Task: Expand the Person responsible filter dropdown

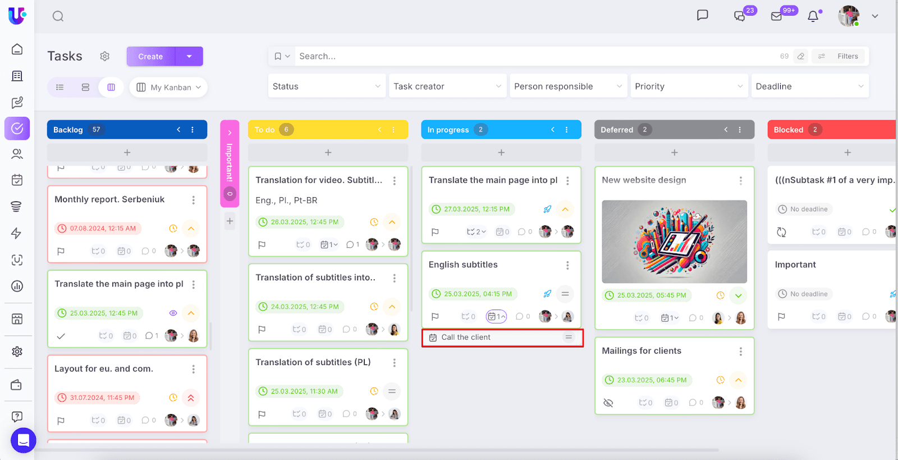Action: [x=569, y=86]
